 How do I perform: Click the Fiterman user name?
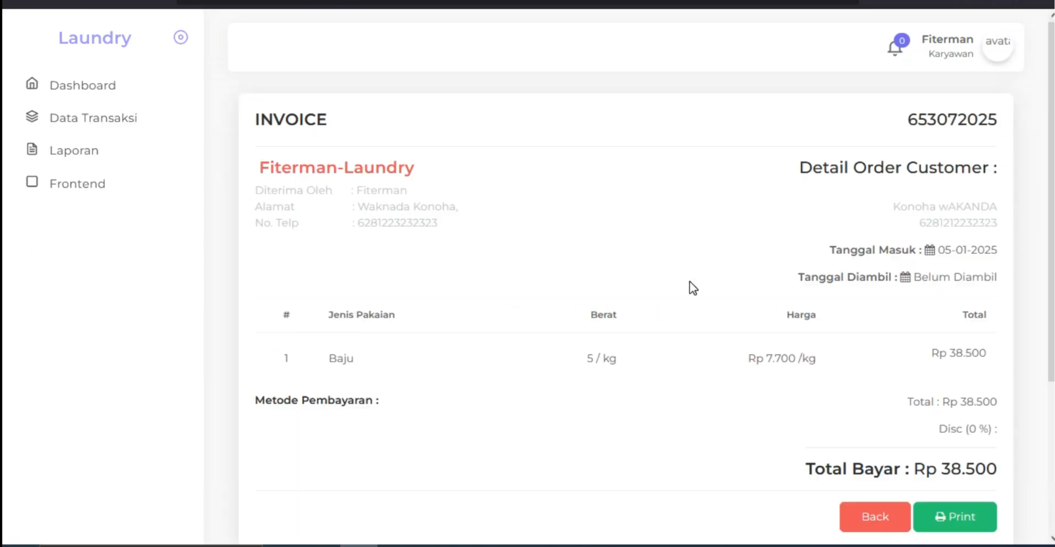click(x=948, y=39)
